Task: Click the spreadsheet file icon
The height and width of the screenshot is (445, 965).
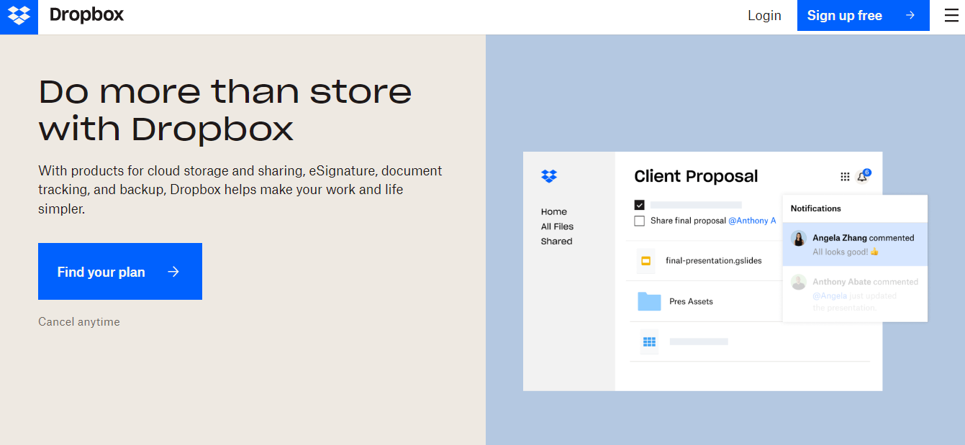Action: (649, 342)
